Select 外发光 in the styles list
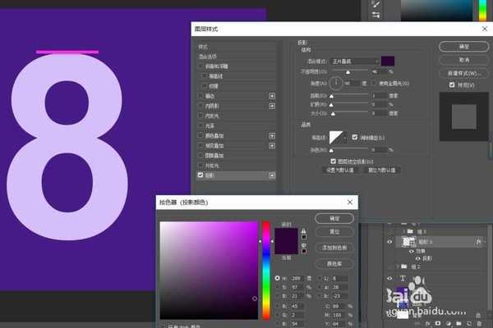The width and height of the screenshot is (493, 328). pyautogui.click(x=214, y=165)
